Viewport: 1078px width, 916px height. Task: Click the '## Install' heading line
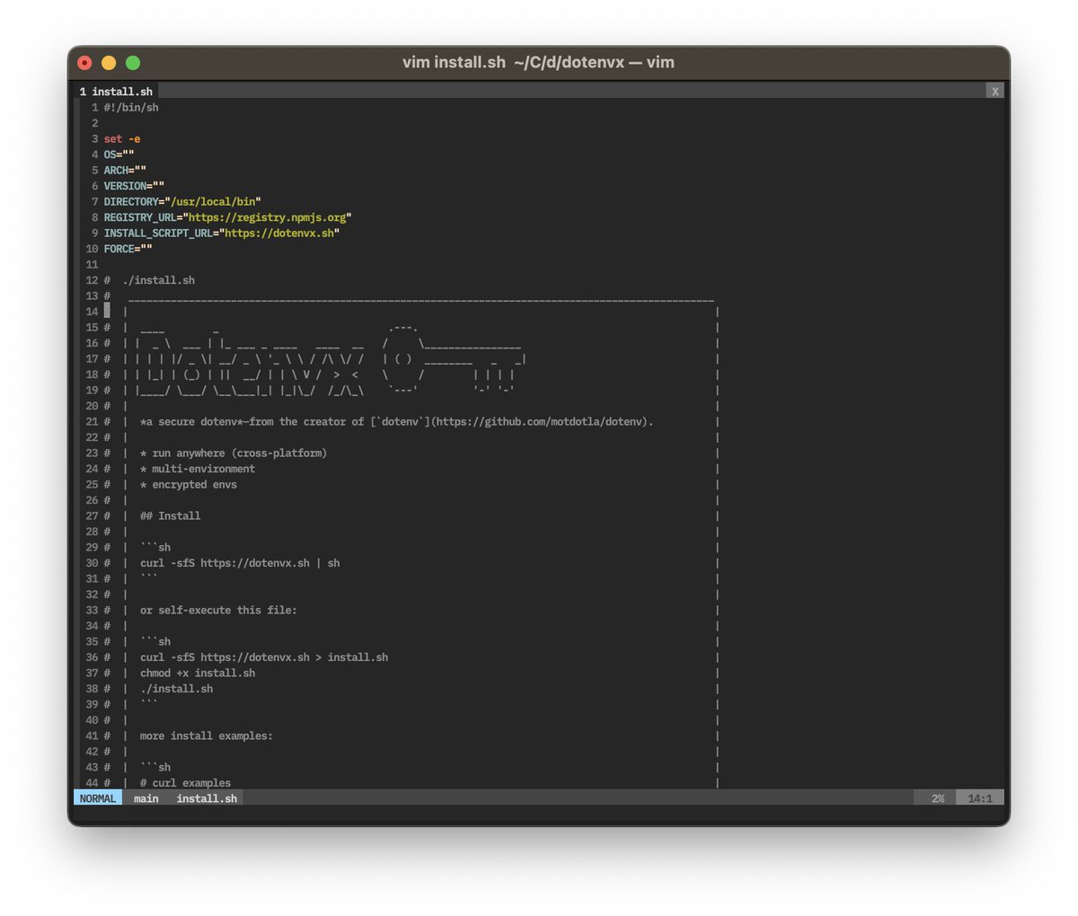171,516
